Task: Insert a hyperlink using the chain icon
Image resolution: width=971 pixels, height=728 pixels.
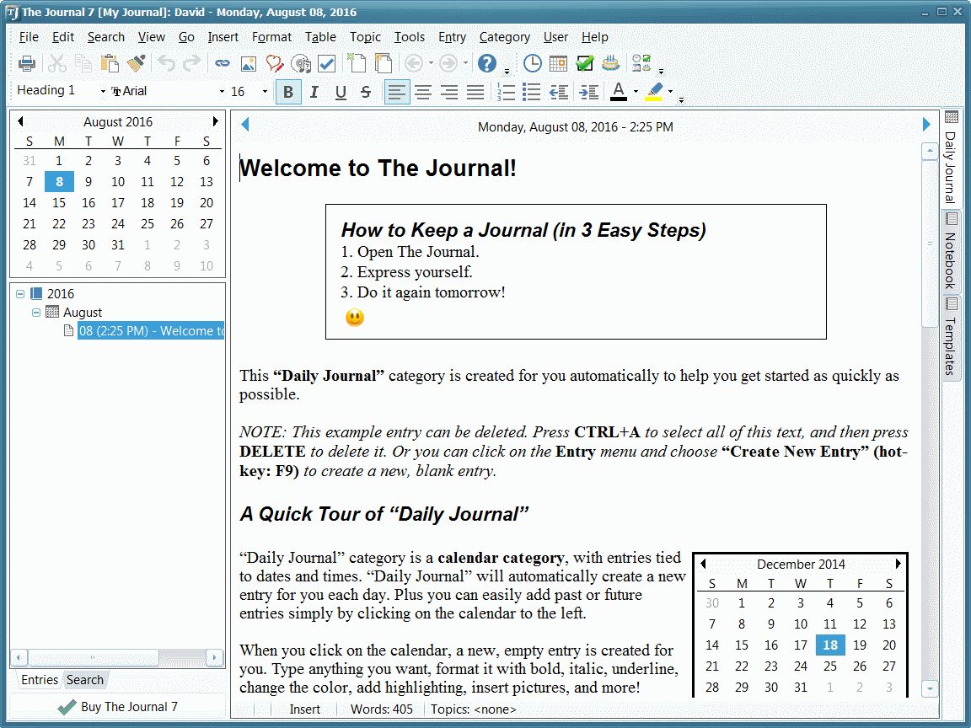Action: (x=223, y=63)
